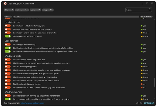Sort by the STATE column header
This screenshot has height=107, width=157.
(x=8, y=17)
